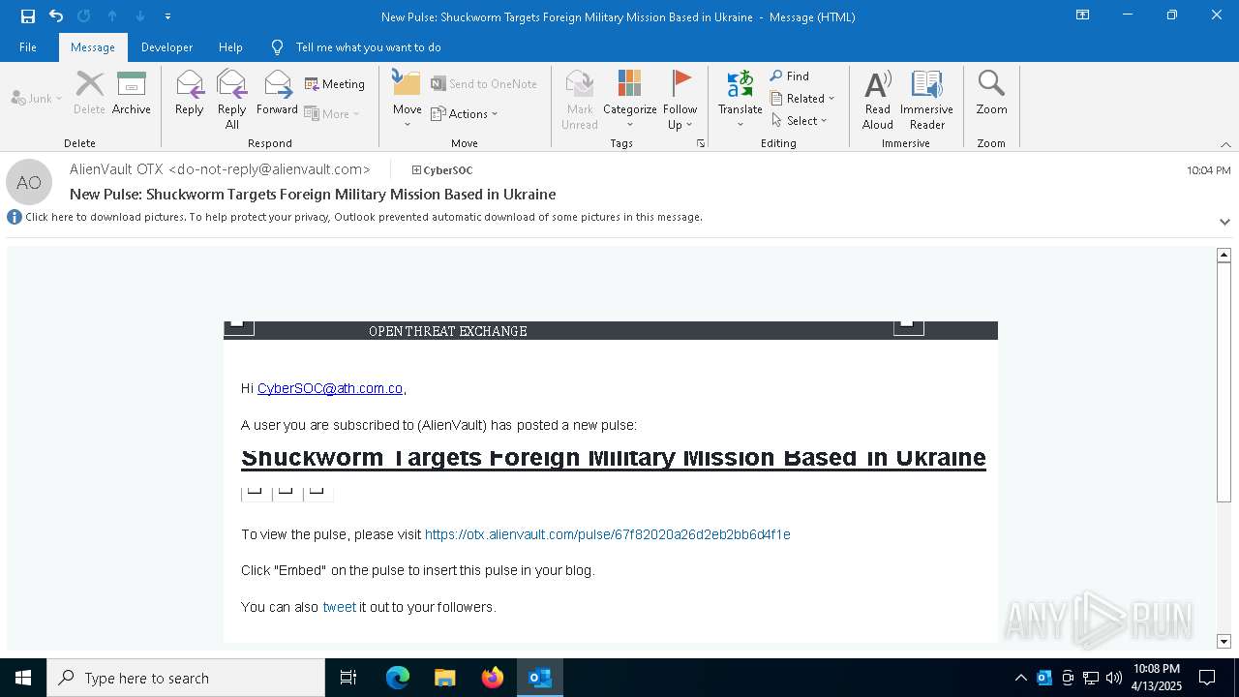1239x697 pixels.
Task: Click Send to OneNote
Action: [x=484, y=84]
